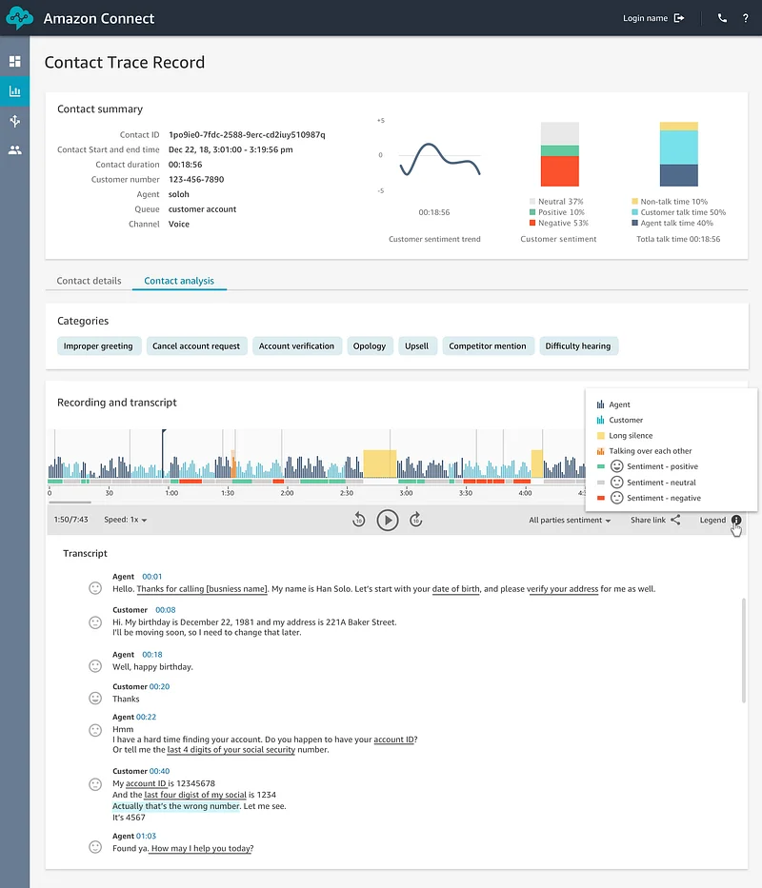
Task: Click the customer number 123-456-7890
Action: coord(196,180)
